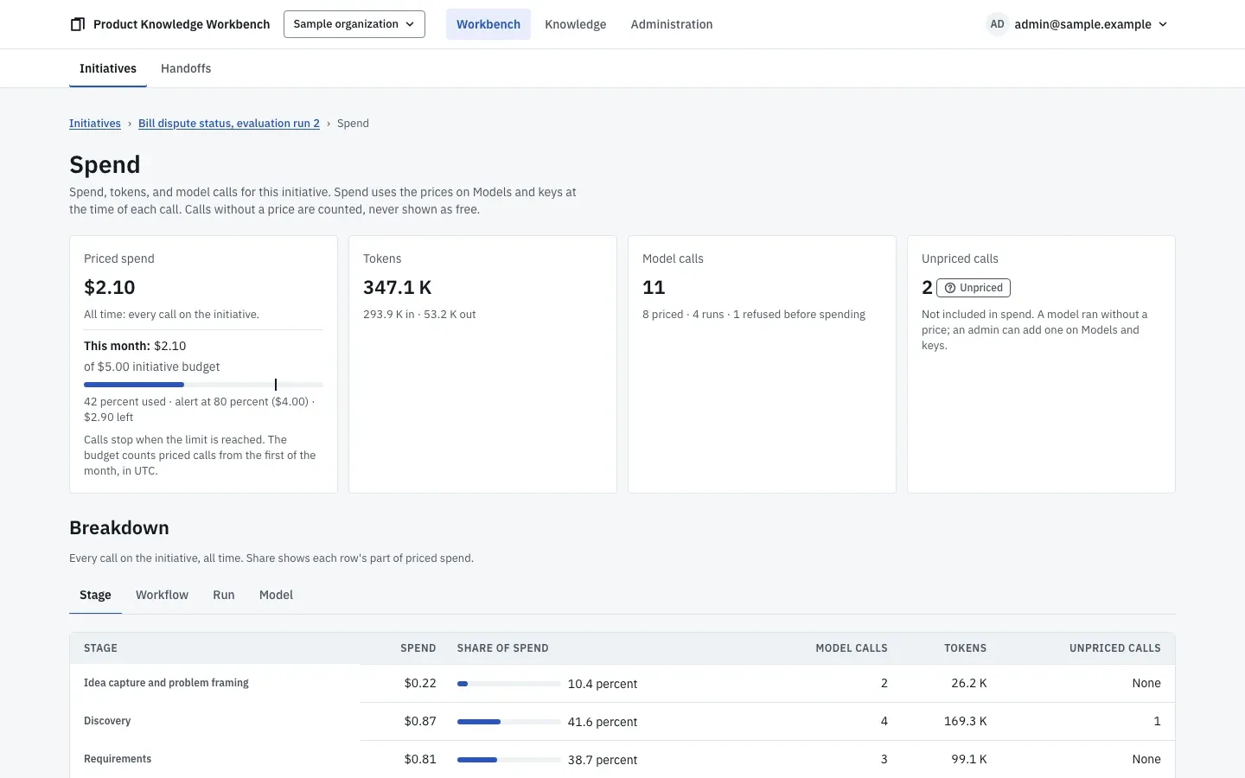Click the Share of spend column header
The image size is (1245, 778).
click(502, 648)
